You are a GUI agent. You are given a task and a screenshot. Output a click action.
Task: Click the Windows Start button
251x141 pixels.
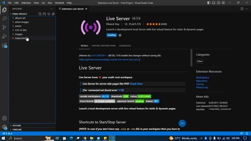(x=3, y=138)
